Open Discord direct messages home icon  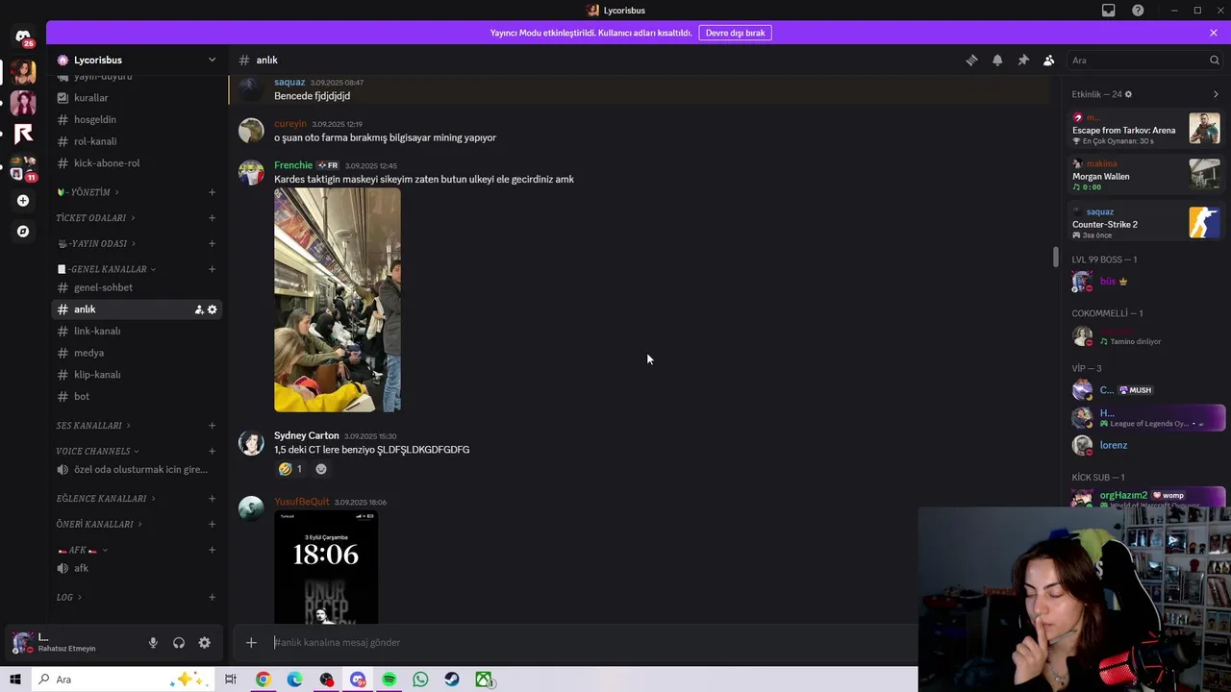click(23, 37)
